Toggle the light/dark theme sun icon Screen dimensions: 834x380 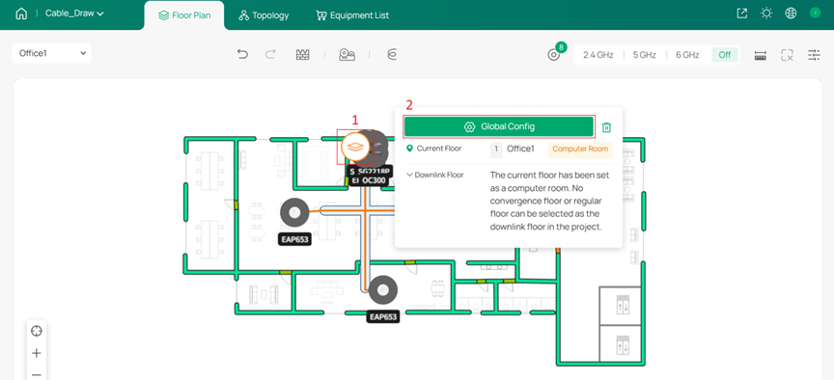tap(766, 14)
